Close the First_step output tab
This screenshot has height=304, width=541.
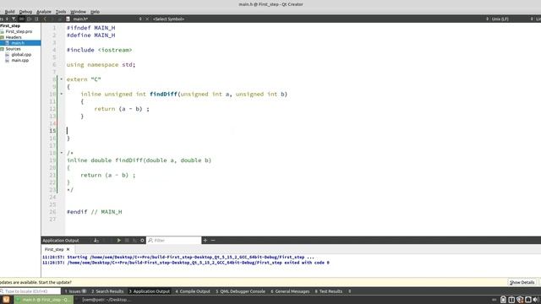(68, 249)
